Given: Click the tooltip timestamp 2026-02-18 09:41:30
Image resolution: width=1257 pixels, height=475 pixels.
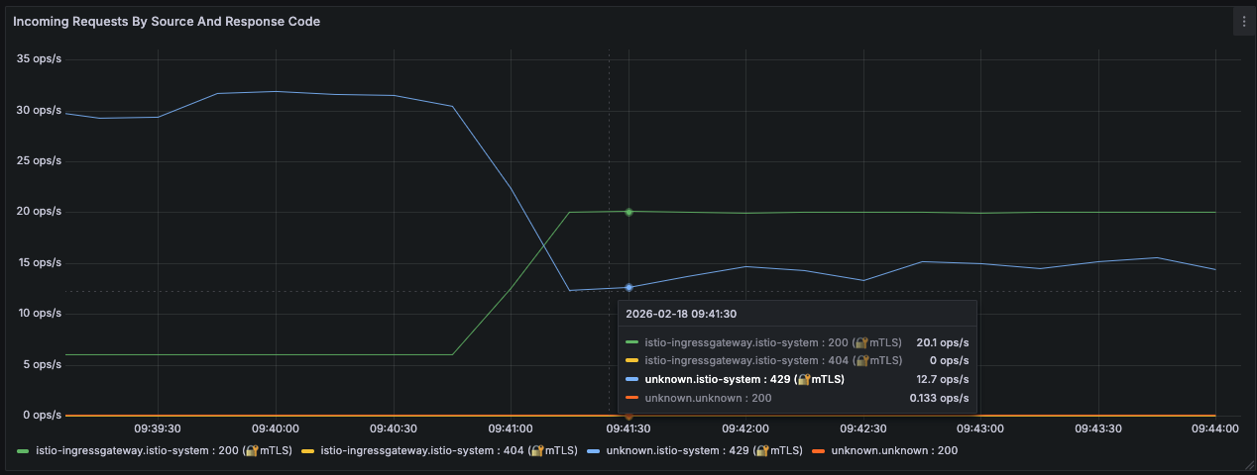Looking at the screenshot, I should click(x=681, y=314).
